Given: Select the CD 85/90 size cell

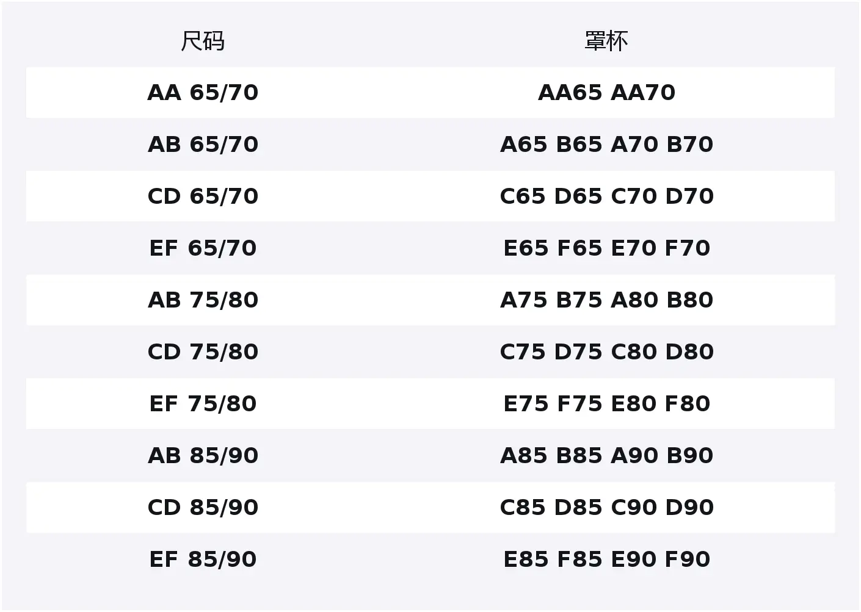Looking at the screenshot, I should (203, 508).
